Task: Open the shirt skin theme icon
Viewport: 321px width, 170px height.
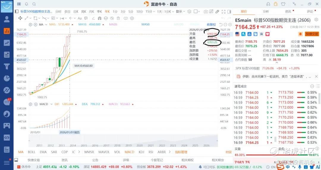Action: [x=283, y=4]
